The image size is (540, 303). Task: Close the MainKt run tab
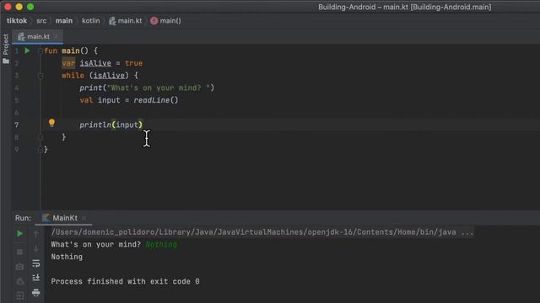pyautogui.click(x=84, y=218)
